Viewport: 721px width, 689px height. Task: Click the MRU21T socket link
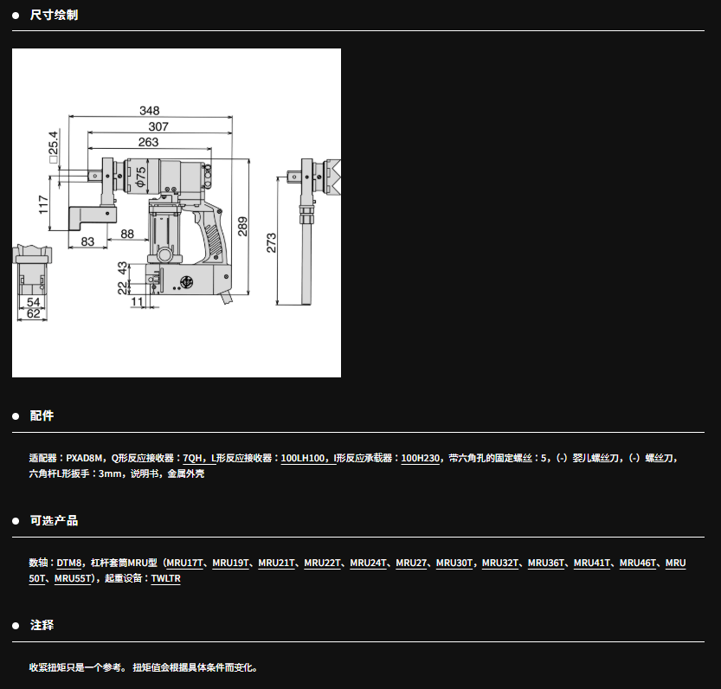pos(276,563)
